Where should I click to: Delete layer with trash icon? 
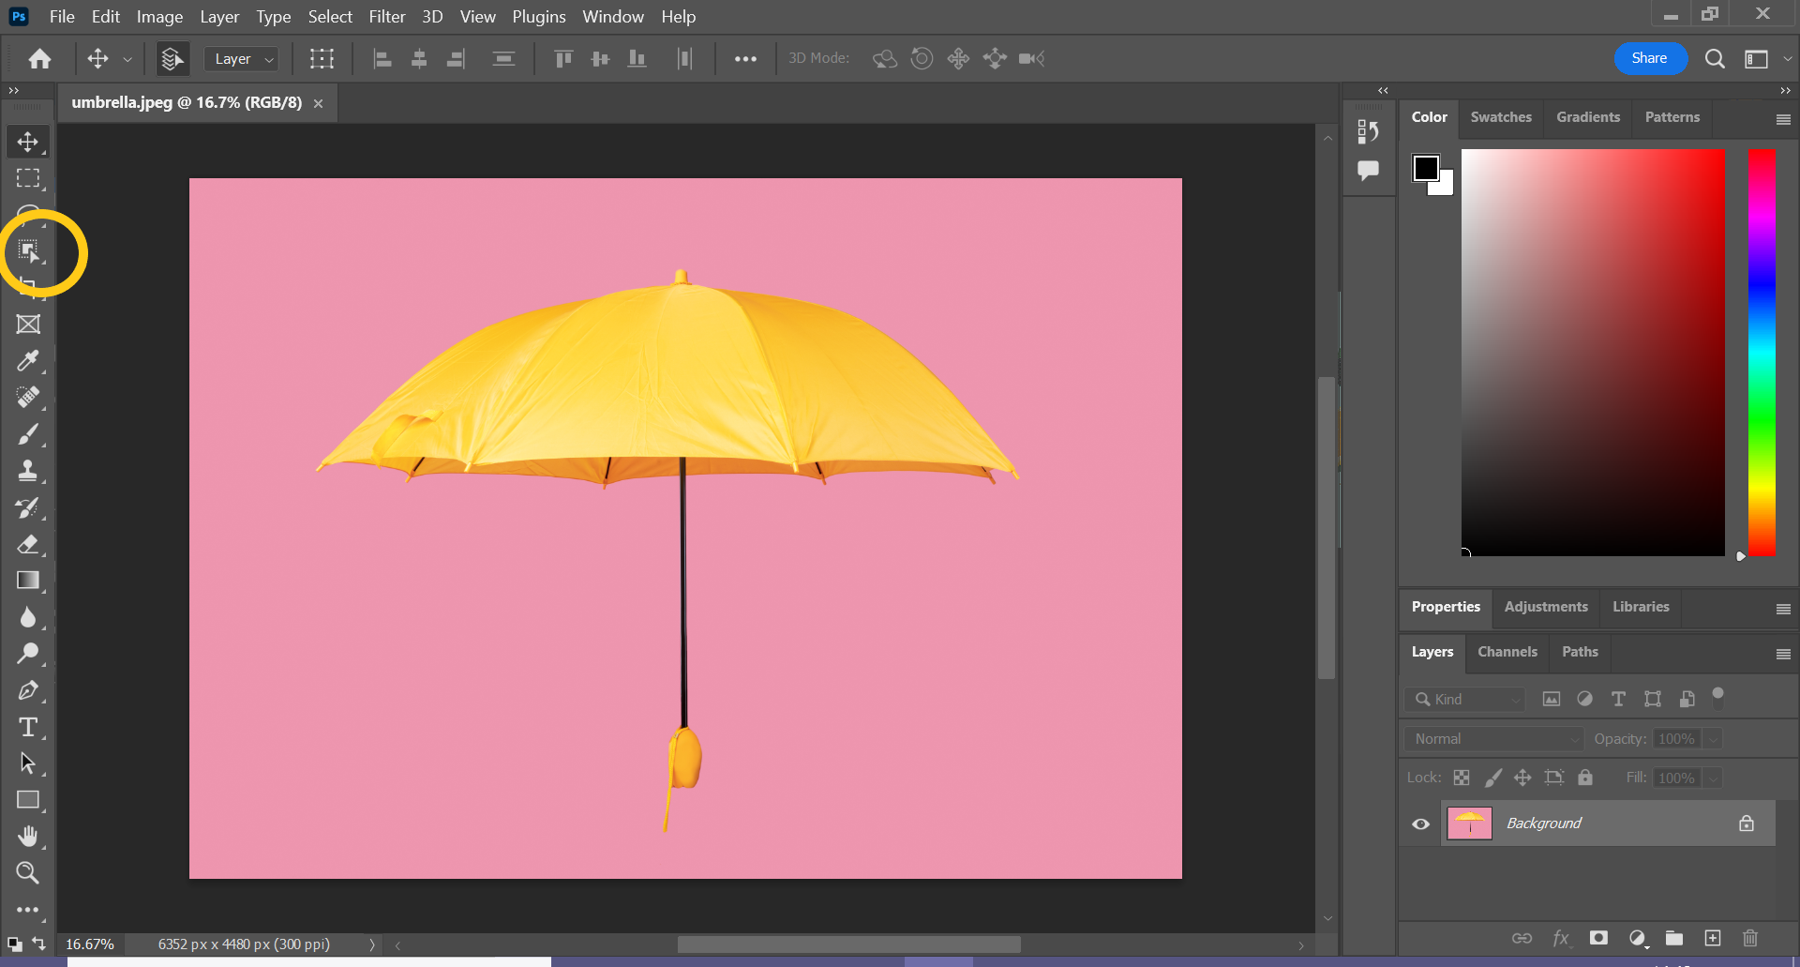pyautogui.click(x=1749, y=938)
